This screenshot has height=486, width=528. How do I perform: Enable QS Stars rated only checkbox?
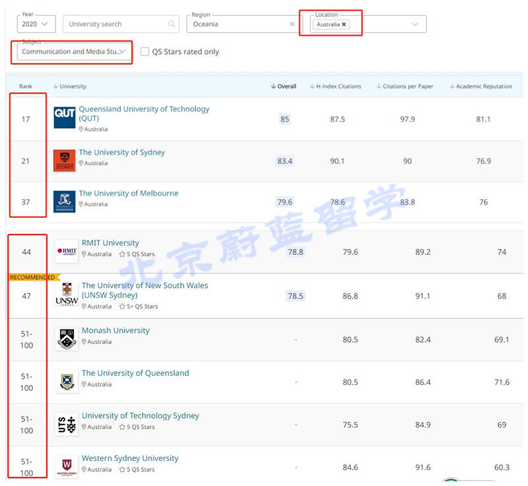[x=145, y=52]
